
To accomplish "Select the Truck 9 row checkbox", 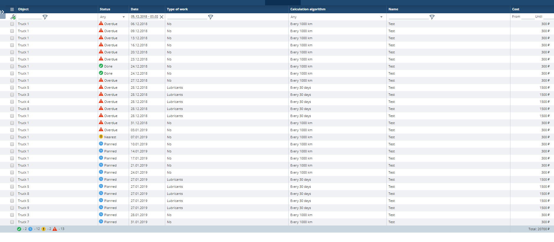I will coord(12,208).
